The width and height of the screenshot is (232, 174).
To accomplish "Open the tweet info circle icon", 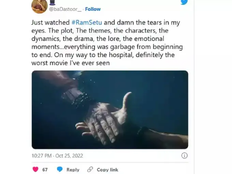I will coord(184,156).
